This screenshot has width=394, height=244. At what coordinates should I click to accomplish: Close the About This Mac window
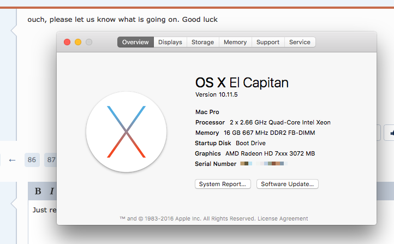67,42
